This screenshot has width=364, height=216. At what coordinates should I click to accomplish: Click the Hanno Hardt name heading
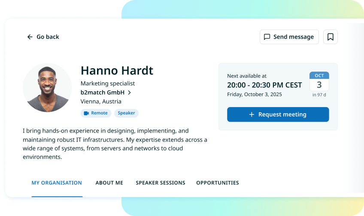(117, 70)
